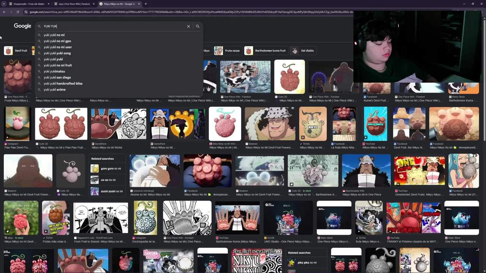Open the GameRant manga panel paw thumbnail
Viewport: 486px width, 273px height.
[x=118, y=124]
